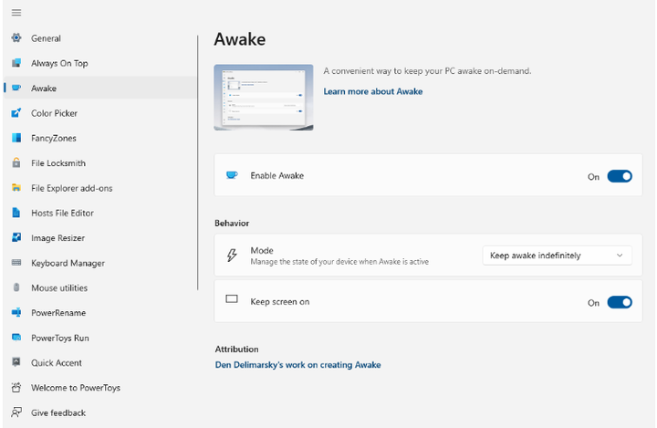Open Give feedback in sidebar

tap(58, 412)
